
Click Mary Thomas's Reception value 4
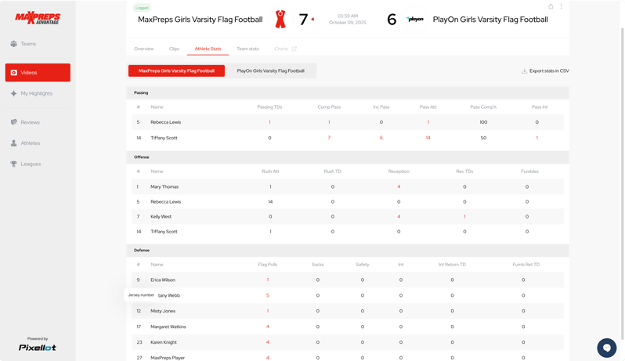(399, 186)
